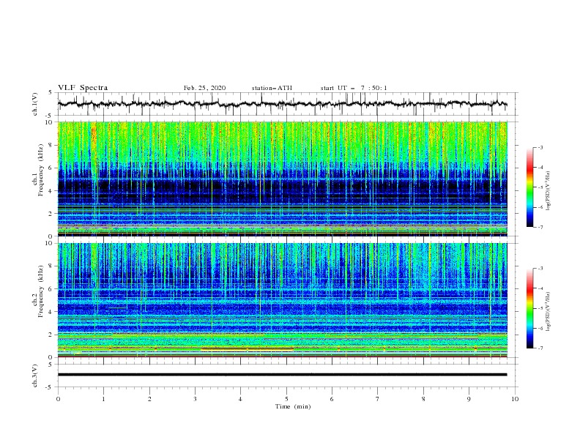Click the "Time (min)" axis label
580x448 pixels.
(293, 406)
